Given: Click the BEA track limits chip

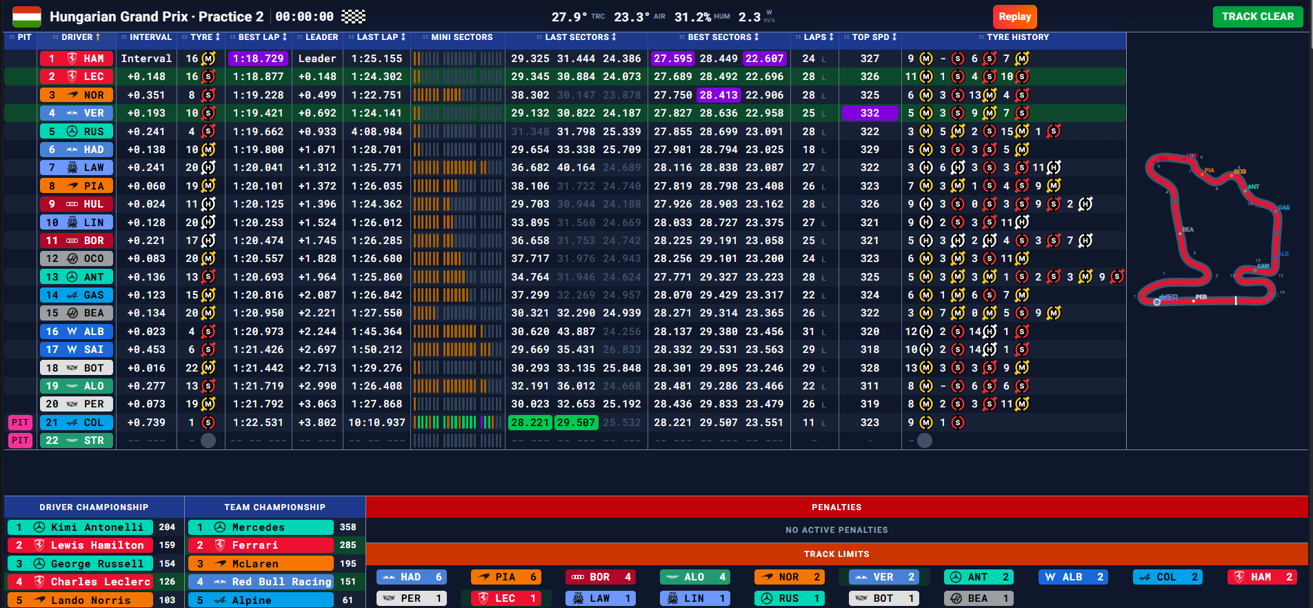Looking at the screenshot, I should [x=979, y=598].
